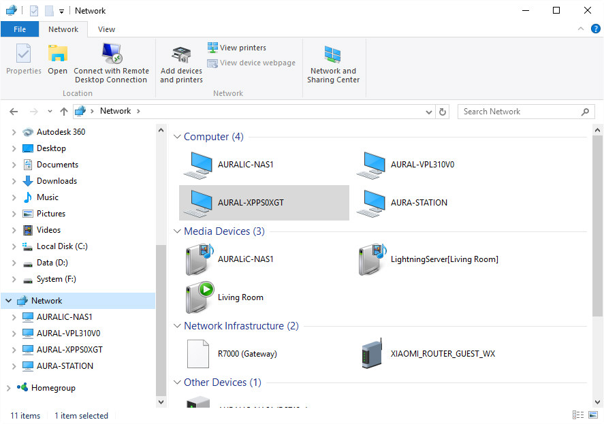Open the quick access toolbar customize dropdown
Image resolution: width=604 pixels, height=424 pixels.
pos(62,11)
